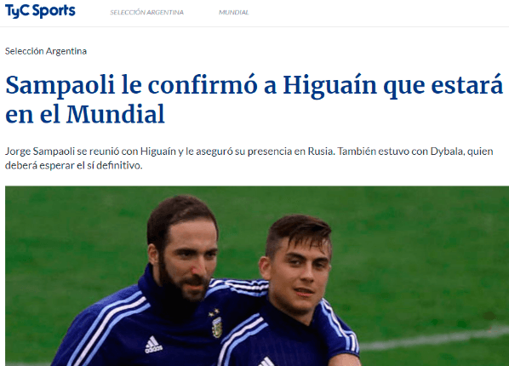Click the article summary paragraph
Image resolution: width=509 pixels, height=366 pixels.
pos(249,158)
